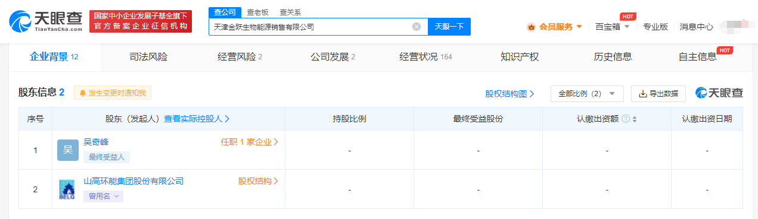The height and width of the screenshot is (219, 758).
Task: Open 股权结构图 link
Action: tap(510, 94)
